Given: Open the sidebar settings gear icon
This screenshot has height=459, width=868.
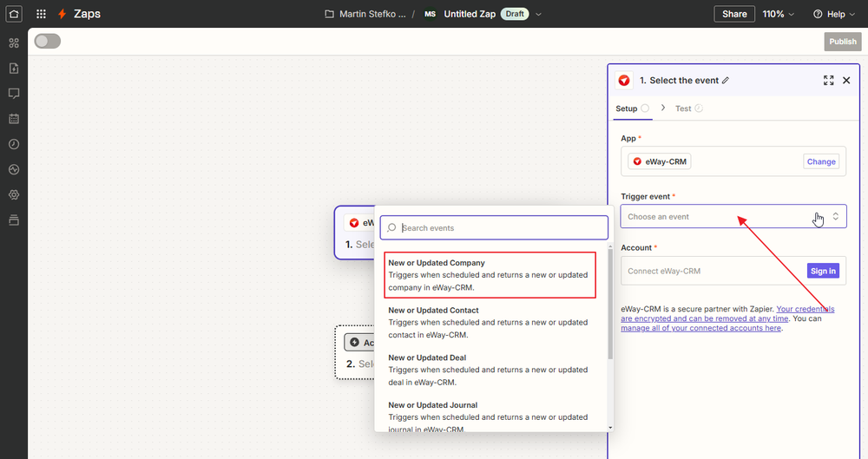Looking at the screenshot, I should pos(14,195).
